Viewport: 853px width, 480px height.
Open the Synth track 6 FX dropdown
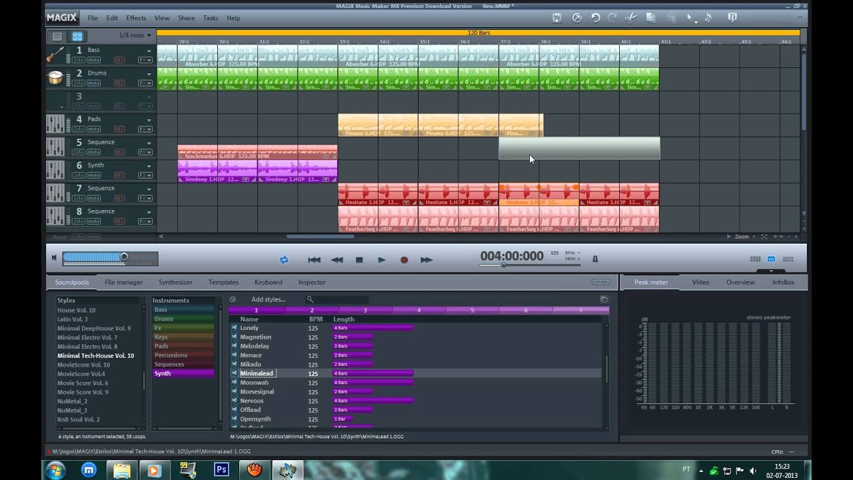click(x=145, y=175)
